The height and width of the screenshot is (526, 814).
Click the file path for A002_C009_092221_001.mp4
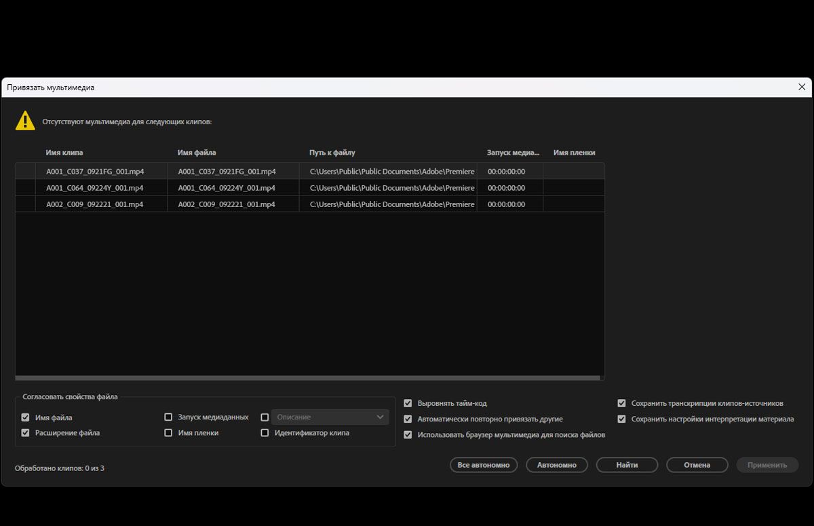click(392, 204)
